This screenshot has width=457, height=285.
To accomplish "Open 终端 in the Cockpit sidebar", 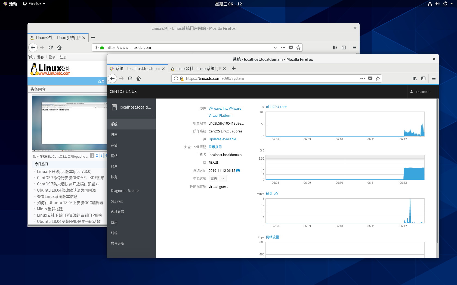I will pyautogui.click(x=131, y=233).
